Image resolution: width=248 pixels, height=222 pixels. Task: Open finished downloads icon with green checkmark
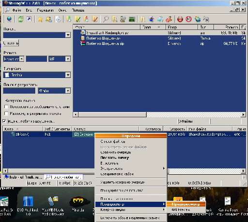click(x=77, y=19)
